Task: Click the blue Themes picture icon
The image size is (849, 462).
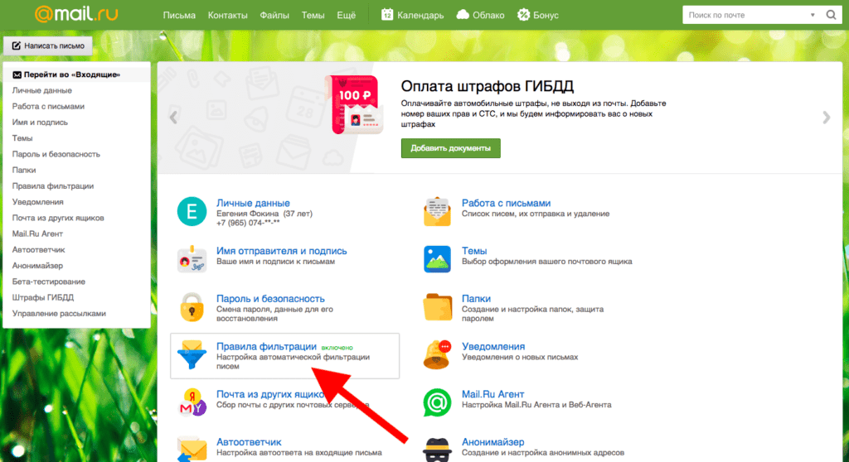Action: [437, 259]
